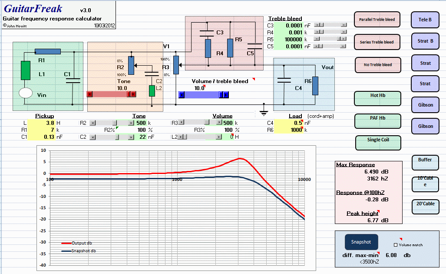Click the blue Volume scrollbar left arrow
This screenshot has width=446, height=274.
pos(182,95)
